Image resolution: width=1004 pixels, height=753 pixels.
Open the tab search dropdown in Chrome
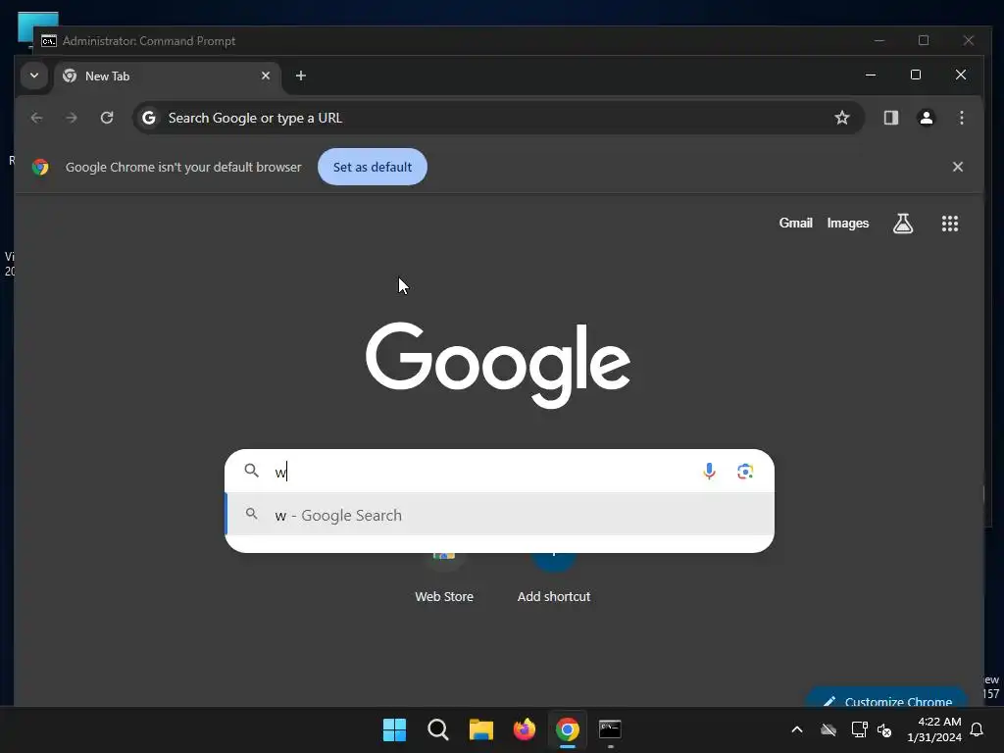click(34, 75)
